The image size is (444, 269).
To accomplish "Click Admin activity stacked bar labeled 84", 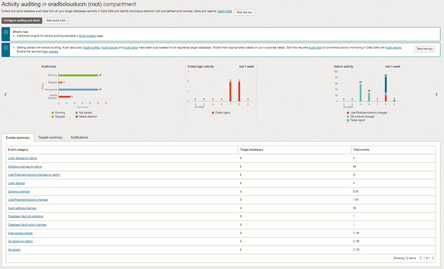I will (x=386, y=89).
